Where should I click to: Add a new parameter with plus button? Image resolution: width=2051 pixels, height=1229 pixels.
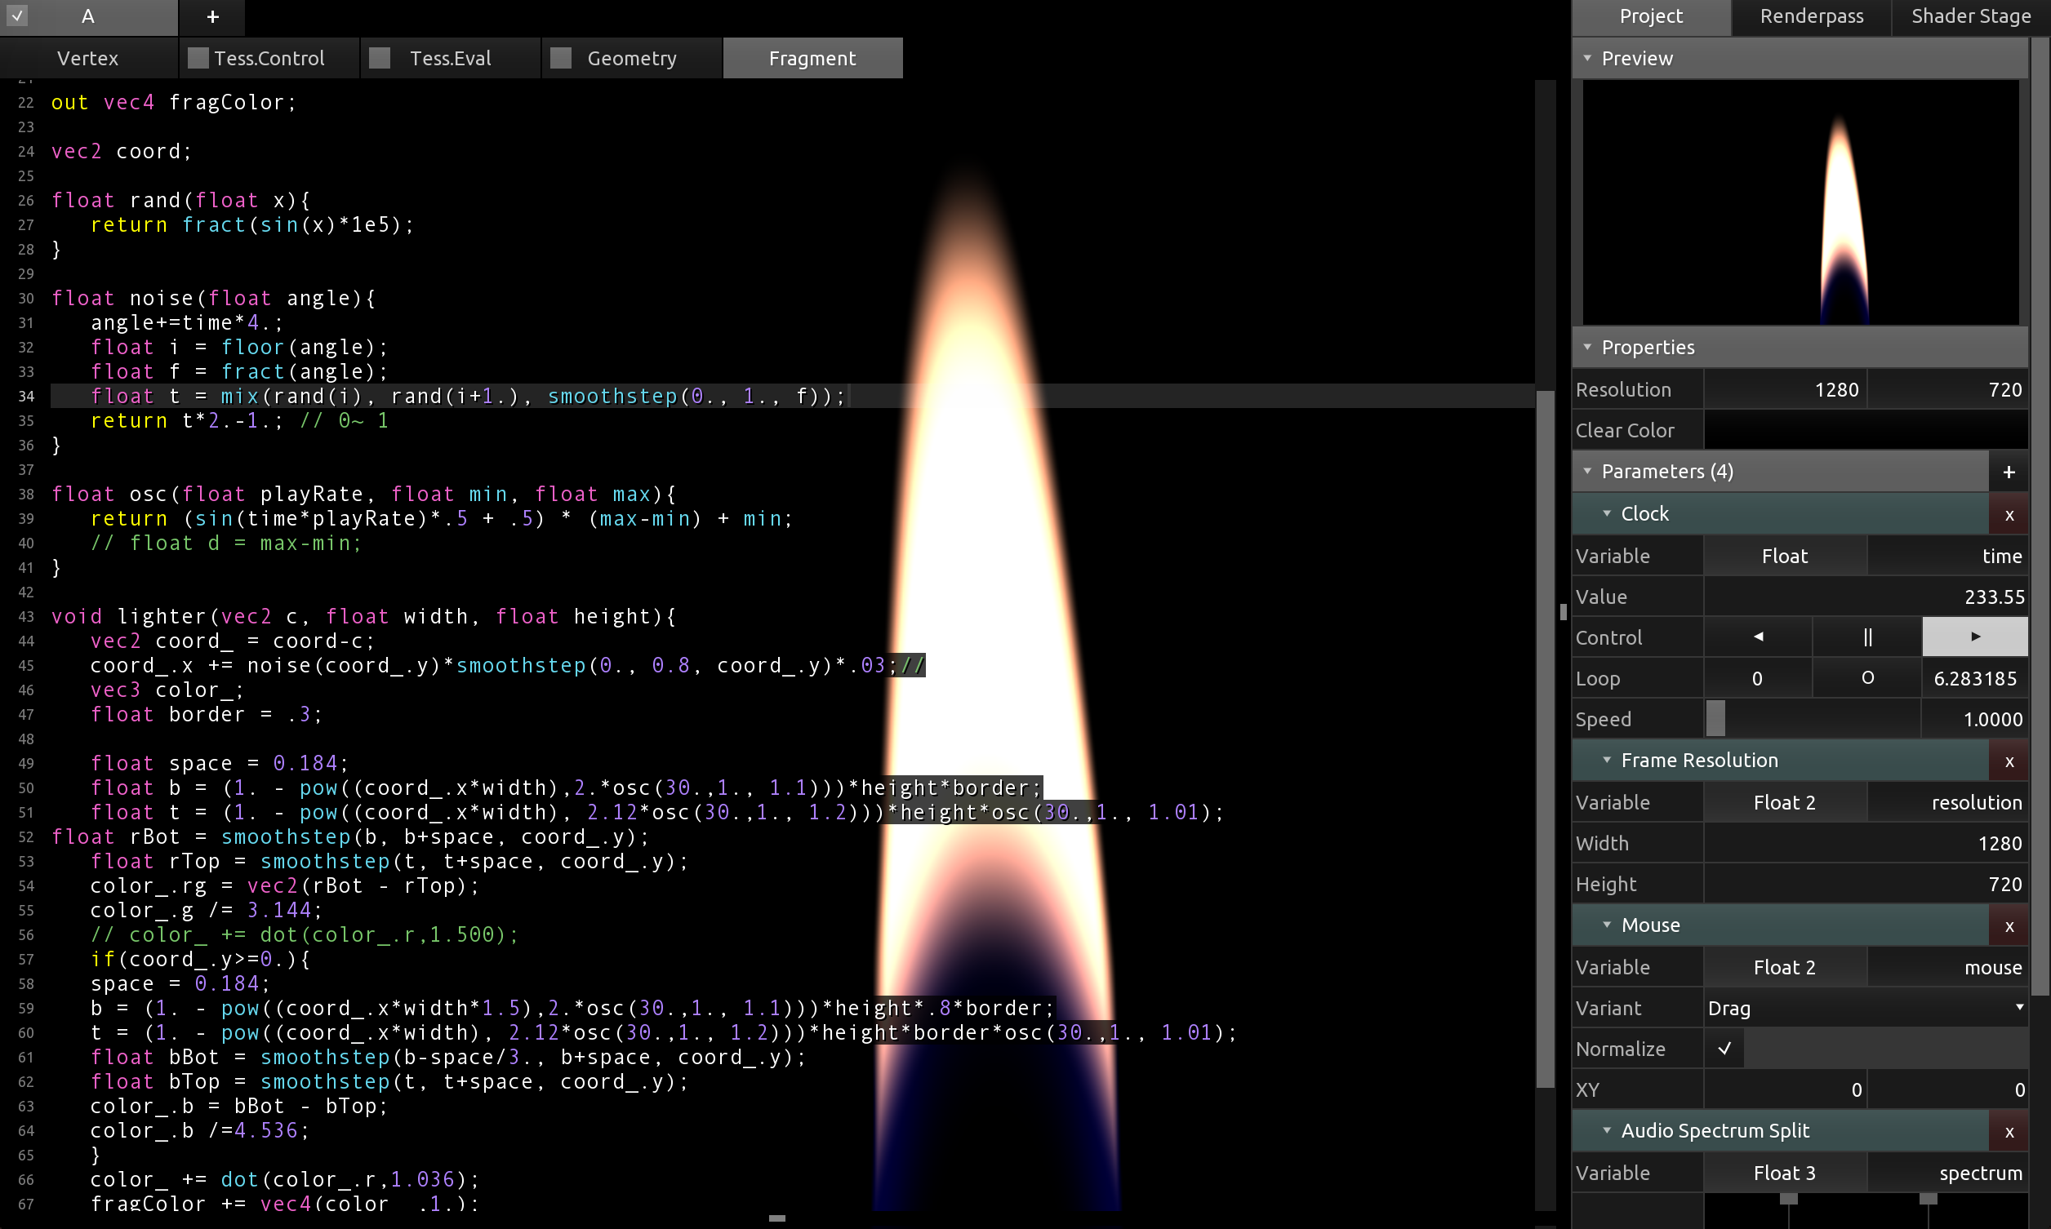2008,472
